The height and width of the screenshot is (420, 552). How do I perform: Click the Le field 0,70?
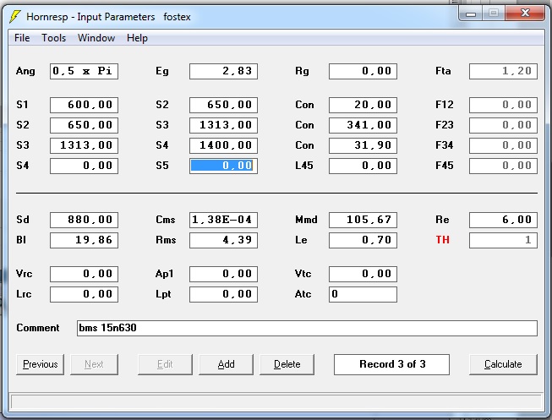coord(363,241)
